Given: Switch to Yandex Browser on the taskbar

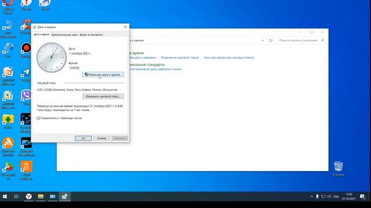Looking at the screenshot, I should (x=29, y=196).
